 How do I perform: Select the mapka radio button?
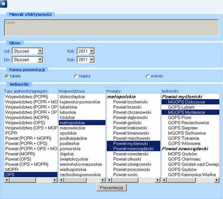tap(76, 76)
